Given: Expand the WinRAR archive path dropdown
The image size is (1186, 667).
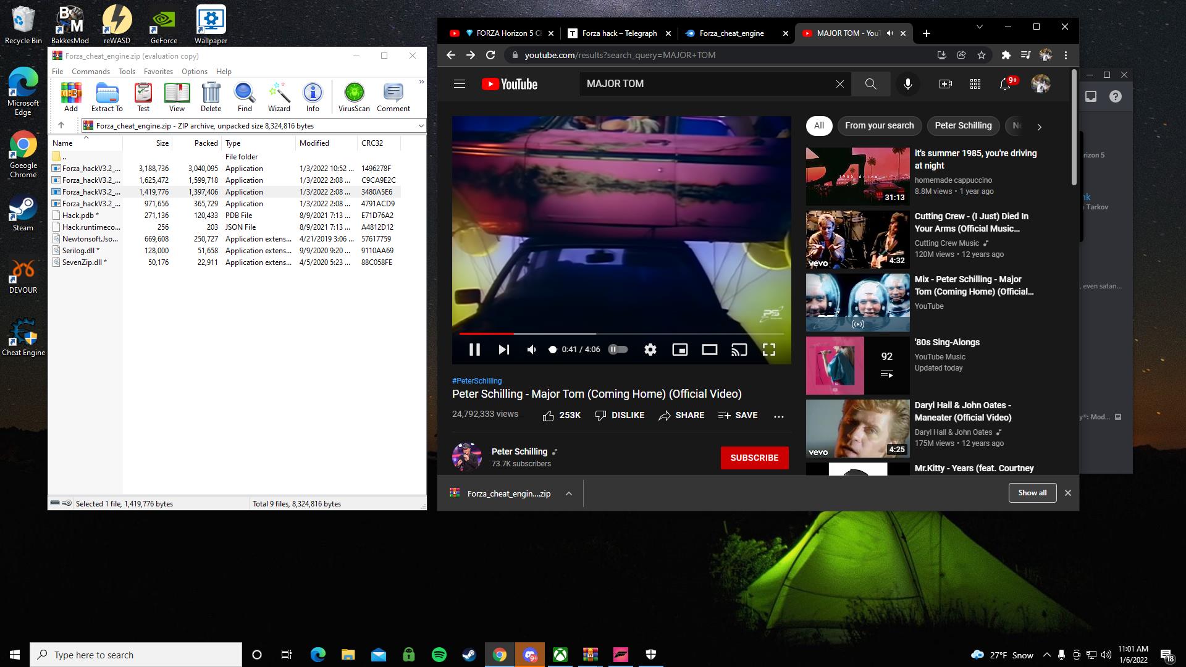Looking at the screenshot, I should point(421,125).
